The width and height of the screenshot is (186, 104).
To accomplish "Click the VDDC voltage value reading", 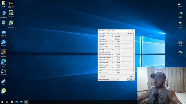I will click(117, 70).
